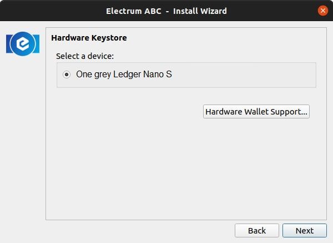333x243 pixels.
Task: Click the "Select a device:" label
Action: (x=84, y=56)
